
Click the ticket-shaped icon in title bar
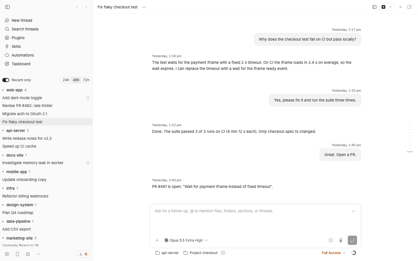[x=374, y=7]
